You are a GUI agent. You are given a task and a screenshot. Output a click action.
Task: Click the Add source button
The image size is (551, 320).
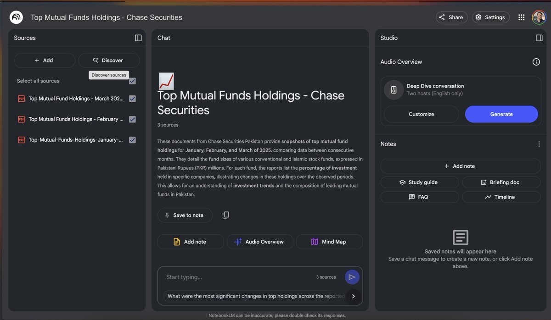click(x=45, y=61)
